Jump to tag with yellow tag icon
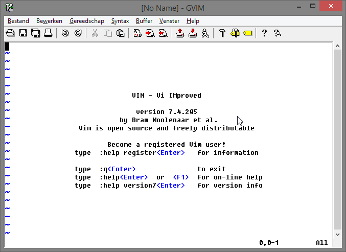Viewport: 346px width, 252px height. pyautogui.click(x=248, y=33)
